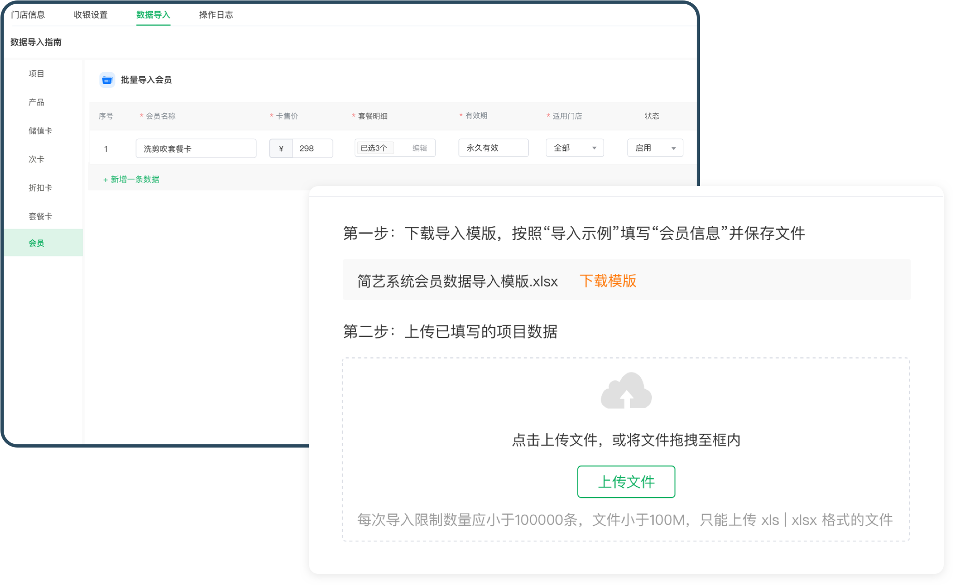The width and height of the screenshot is (953, 585).
Task: Click the arrow of the 启用 dropdown
Action: 674,149
